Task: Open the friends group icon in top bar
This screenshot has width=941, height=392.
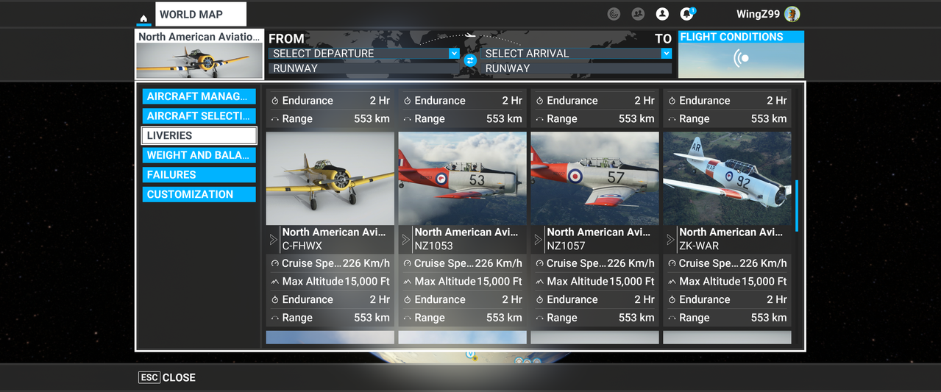Action: (638, 14)
